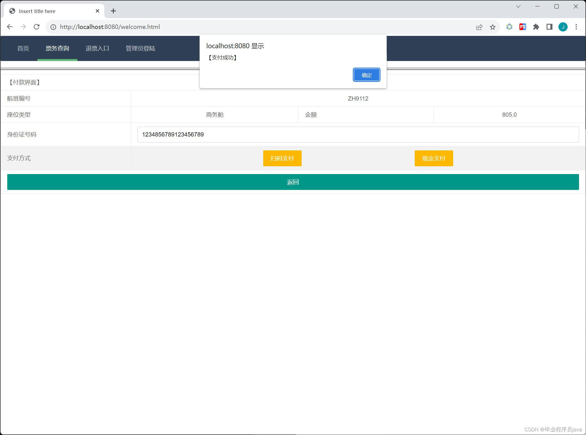Open the 管理员登陆 navigation item
Screen dimensions: 586x435
pos(140,48)
